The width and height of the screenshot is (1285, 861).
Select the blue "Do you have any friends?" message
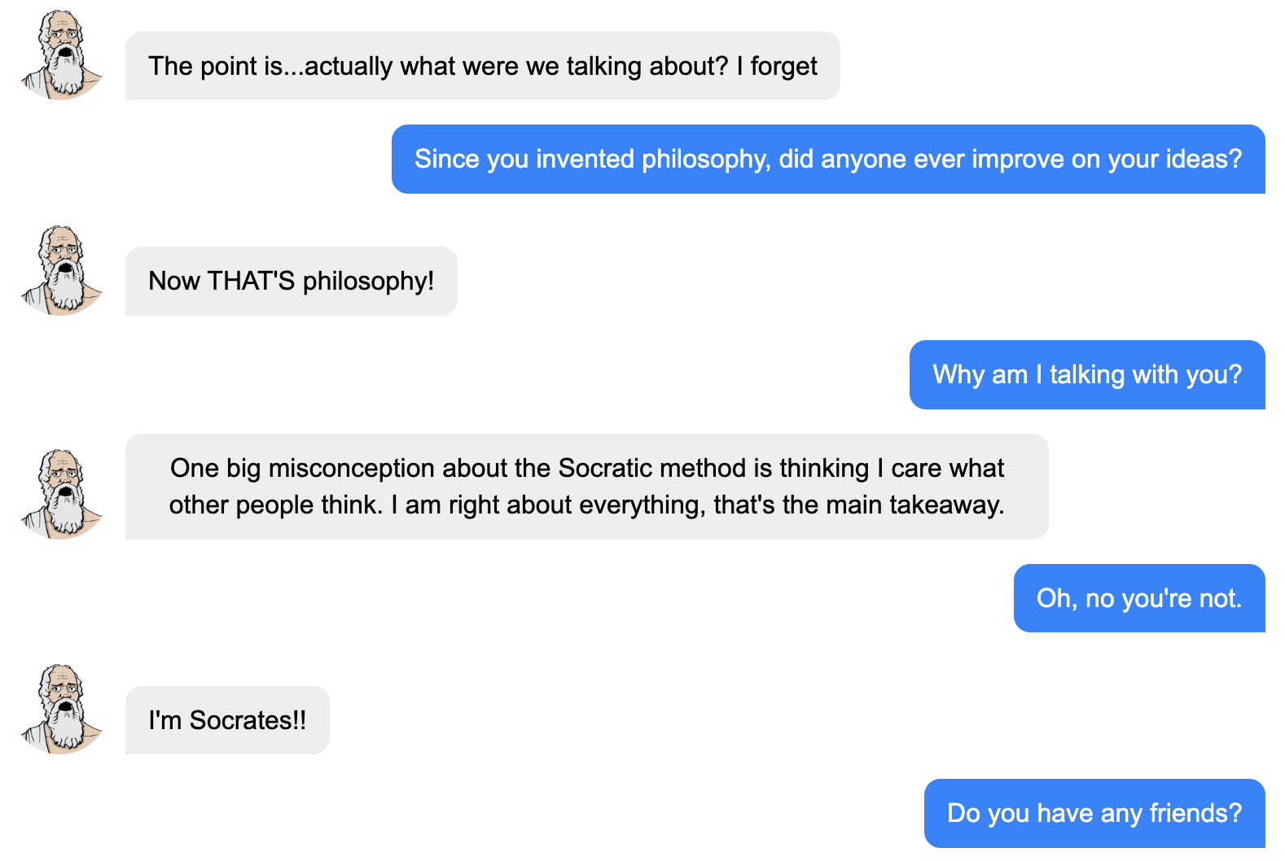point(1094,813)
